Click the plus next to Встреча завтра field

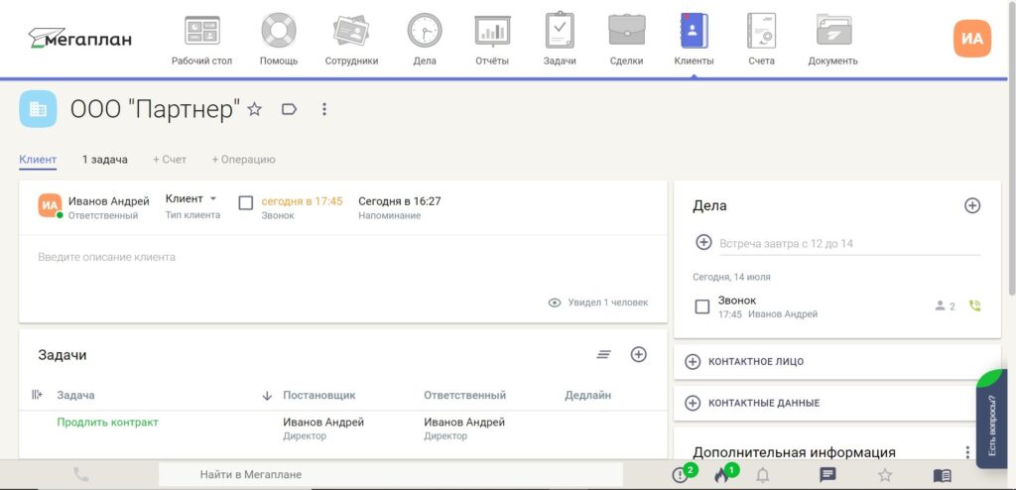703,242
